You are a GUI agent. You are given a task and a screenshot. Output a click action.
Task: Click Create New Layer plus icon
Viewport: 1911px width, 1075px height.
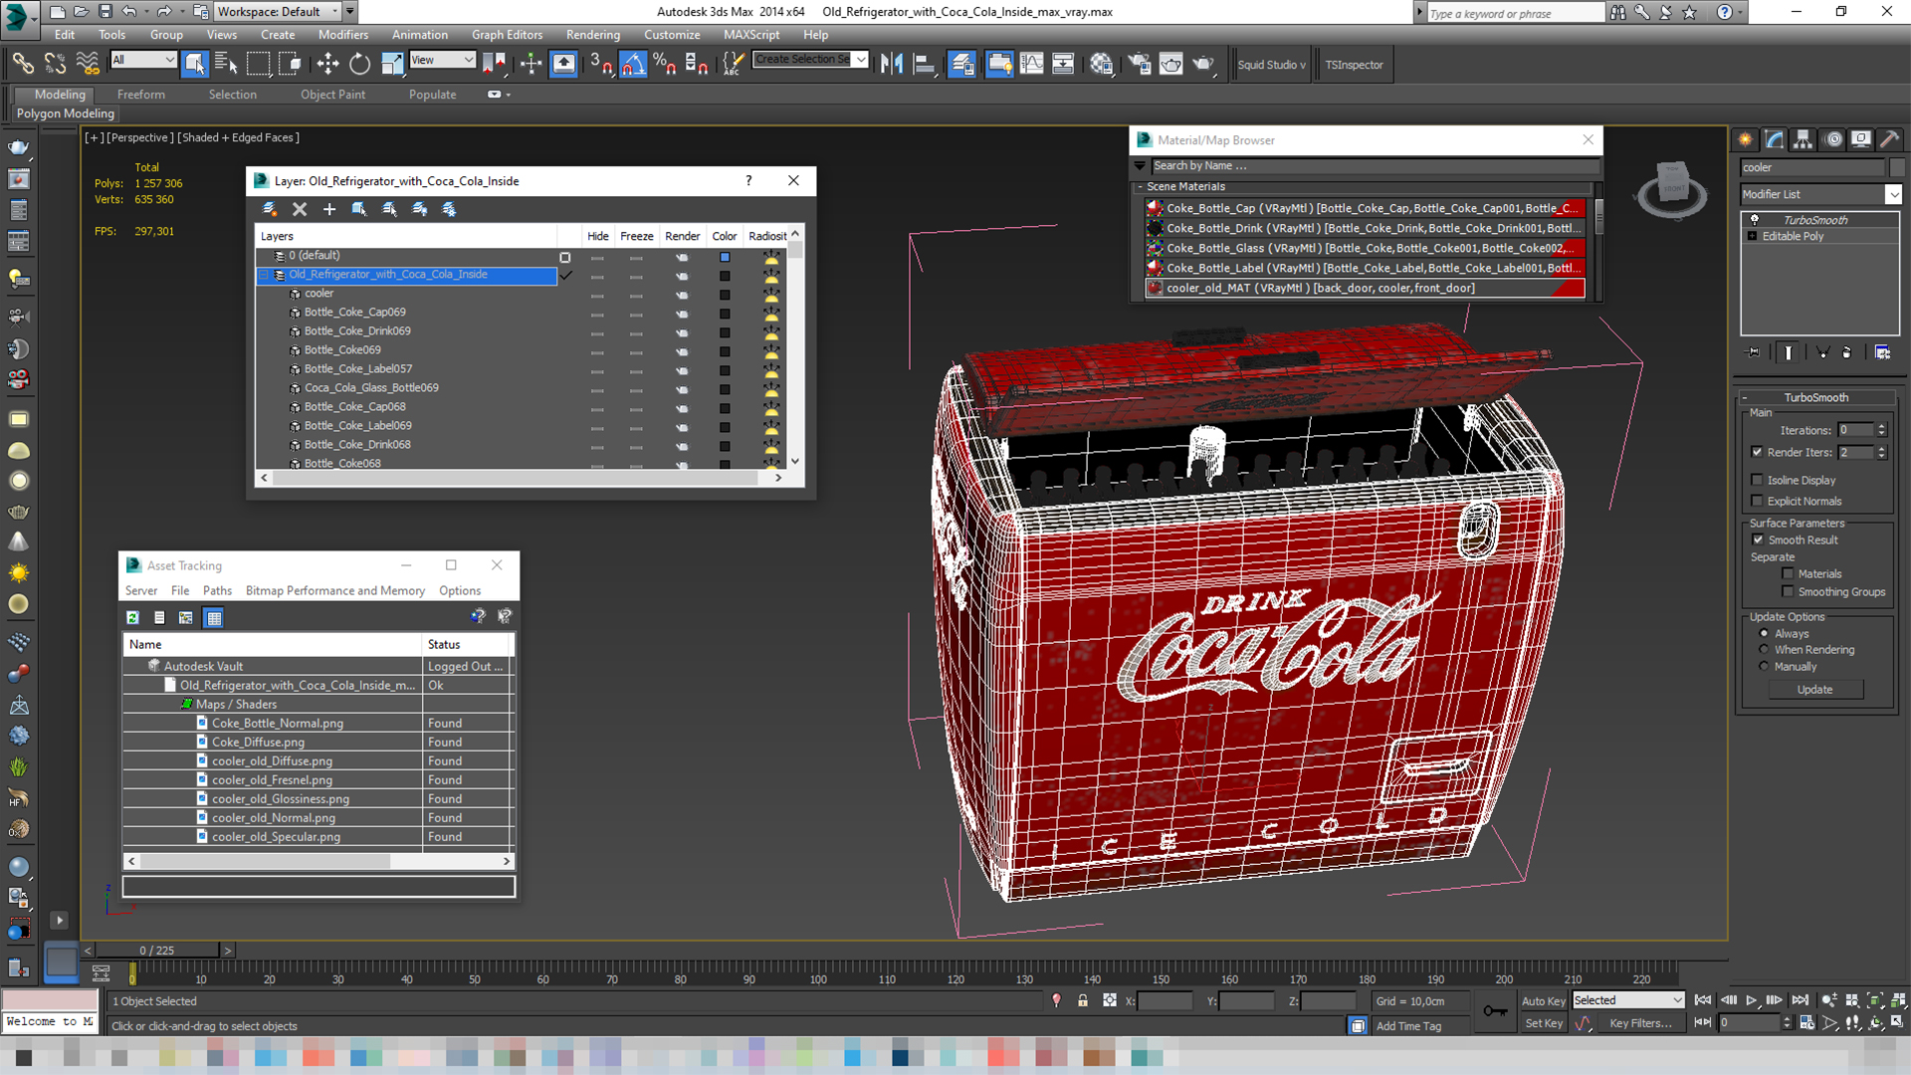pos(329,209)
